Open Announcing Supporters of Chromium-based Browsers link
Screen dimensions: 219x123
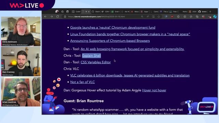coord(110,41)
